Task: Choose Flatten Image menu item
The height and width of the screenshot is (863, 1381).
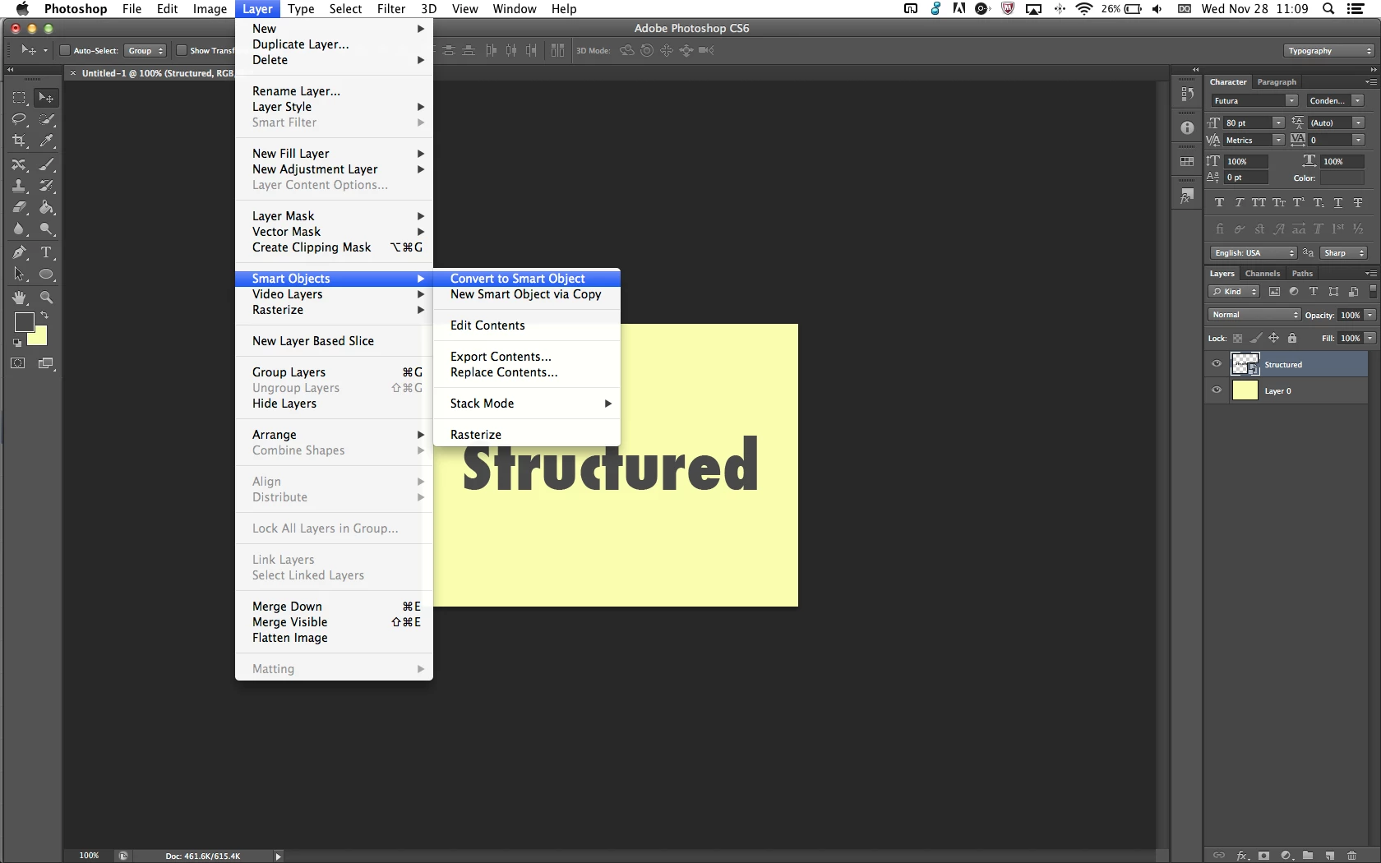Action: click(x=334, y=638)
